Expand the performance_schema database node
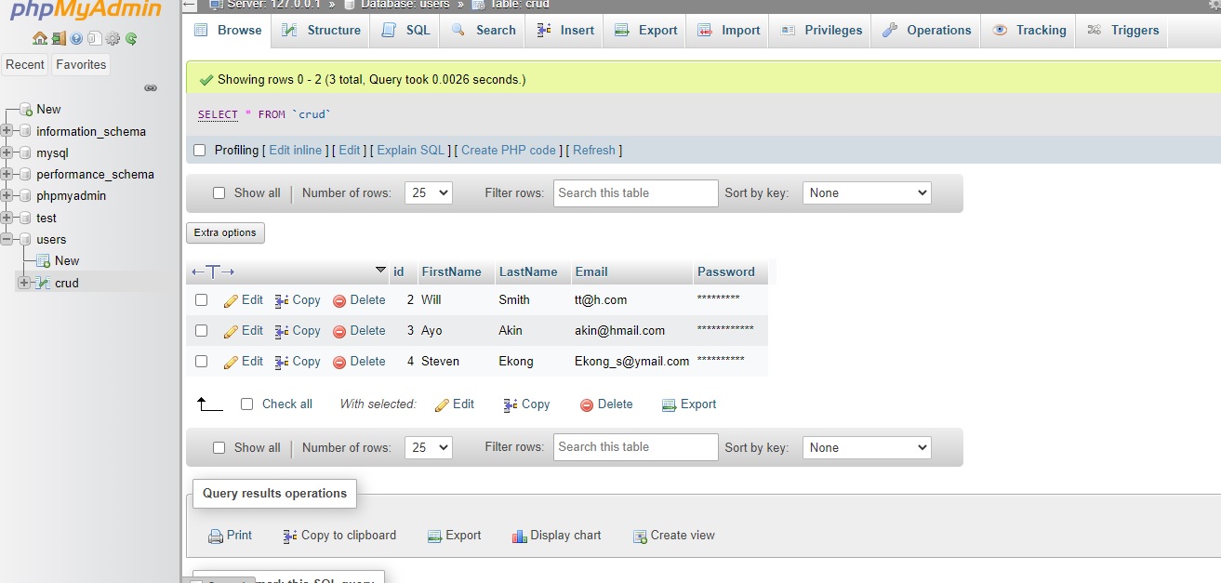 7,174
